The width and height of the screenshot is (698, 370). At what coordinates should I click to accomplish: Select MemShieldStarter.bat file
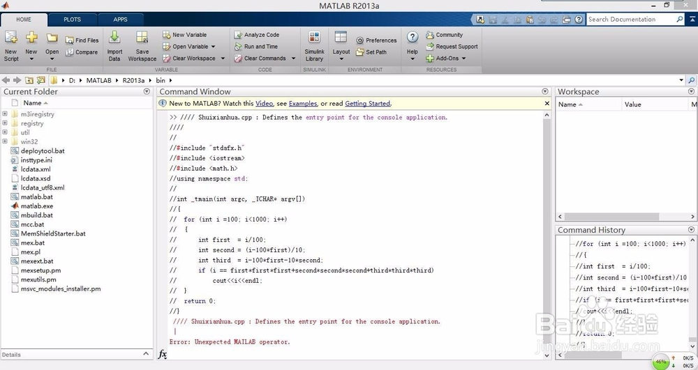[53, 233]
